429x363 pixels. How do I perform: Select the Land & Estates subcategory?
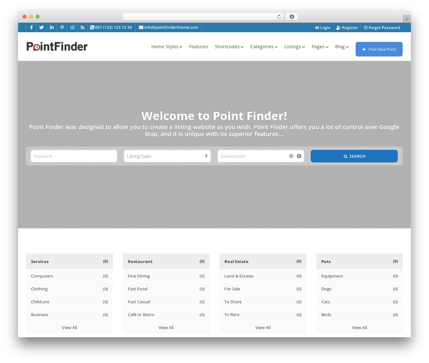tap(263, 276)
